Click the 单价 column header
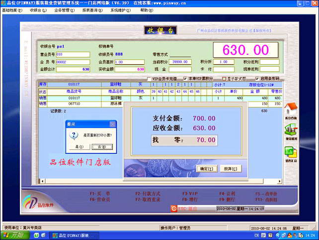 tap(234, 91)
